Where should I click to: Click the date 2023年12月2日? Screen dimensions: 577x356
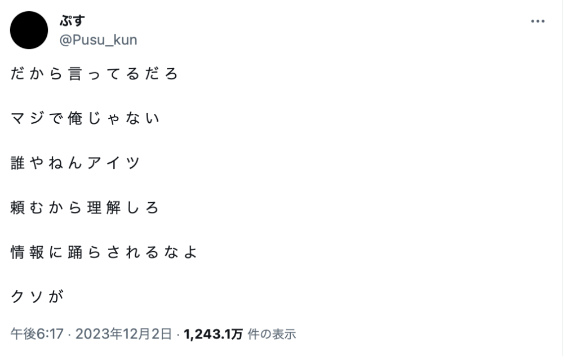coord(123,333)
